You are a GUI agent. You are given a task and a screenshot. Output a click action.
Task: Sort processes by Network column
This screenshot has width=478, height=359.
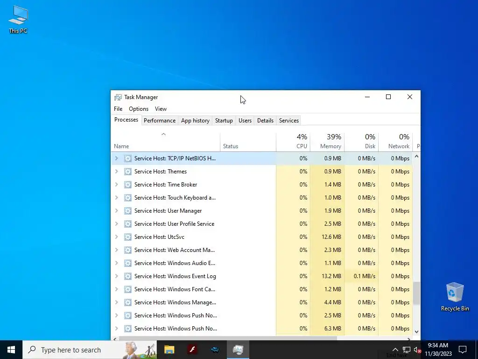[396, 142]
